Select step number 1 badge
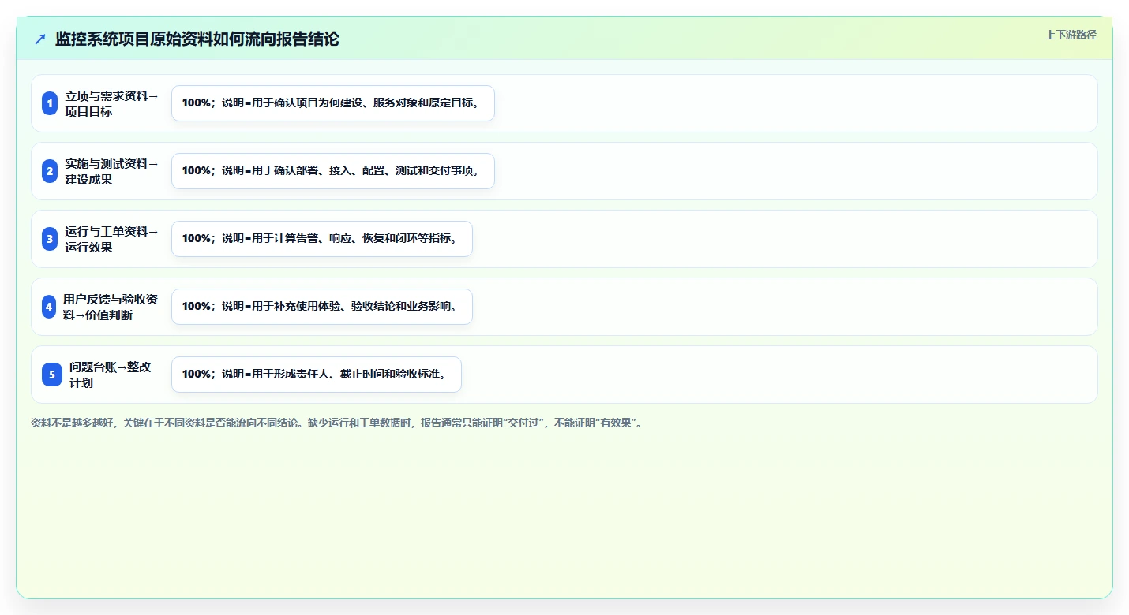 pos(50,103)
